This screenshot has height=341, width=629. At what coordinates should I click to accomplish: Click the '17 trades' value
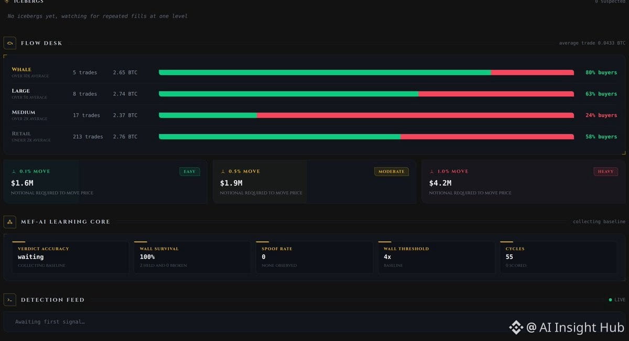pyautogui.click(x=86, y=115)
